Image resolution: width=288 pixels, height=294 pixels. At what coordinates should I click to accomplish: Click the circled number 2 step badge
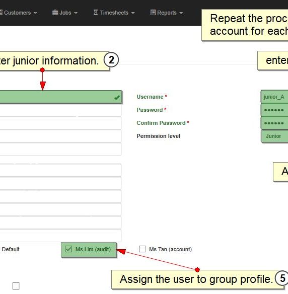pos(111,60)
